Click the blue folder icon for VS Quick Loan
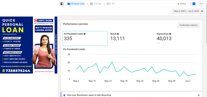 point(69,4)
